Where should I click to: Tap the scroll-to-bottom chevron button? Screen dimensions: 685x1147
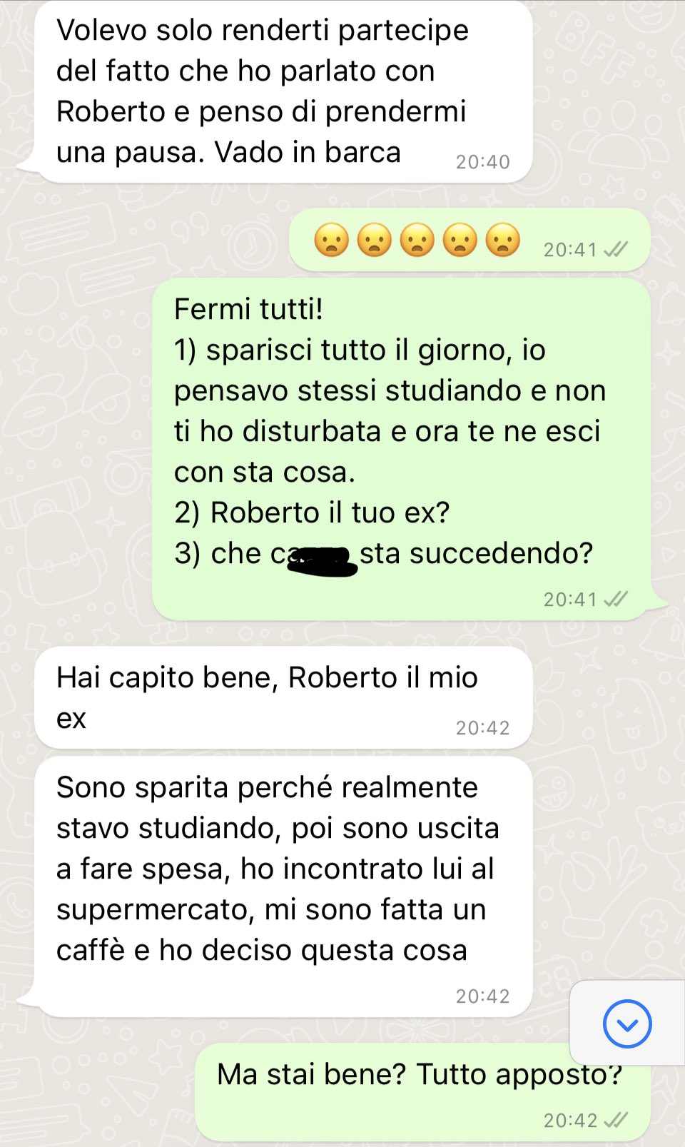pyautogui.click(x=627, y=1024)
